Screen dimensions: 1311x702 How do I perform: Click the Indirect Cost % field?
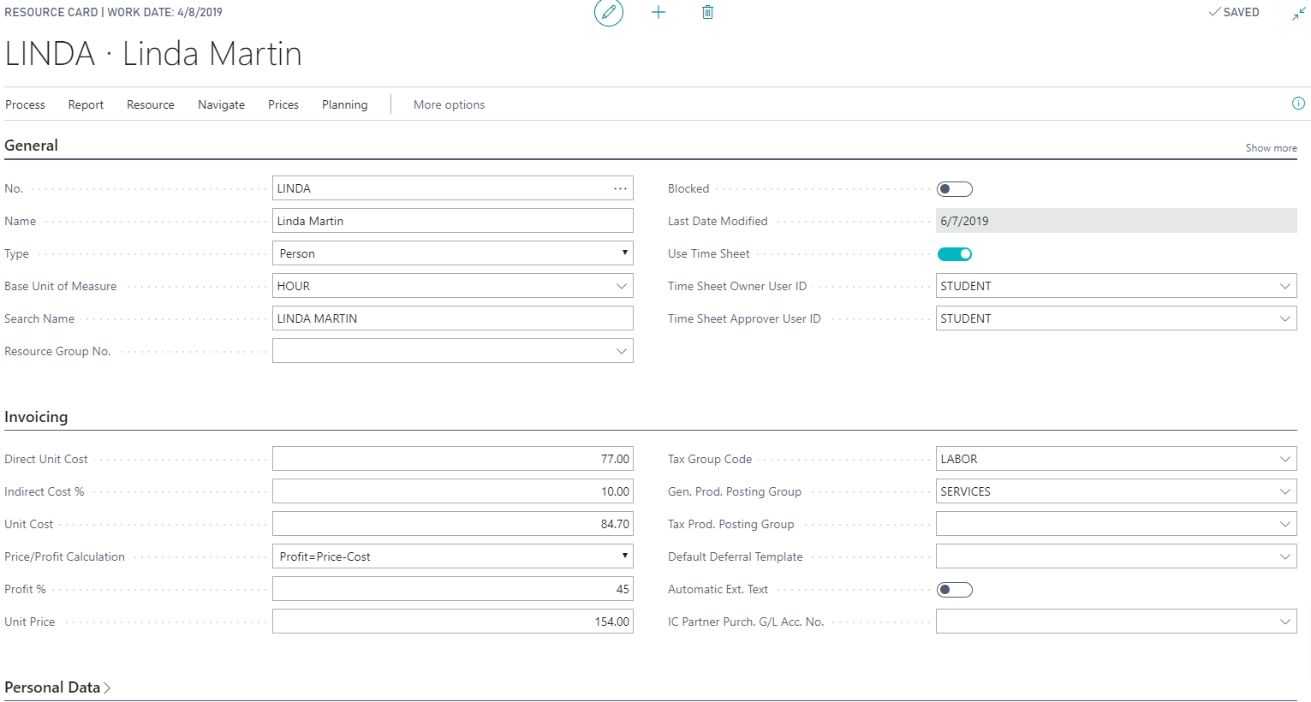(453, 491)
